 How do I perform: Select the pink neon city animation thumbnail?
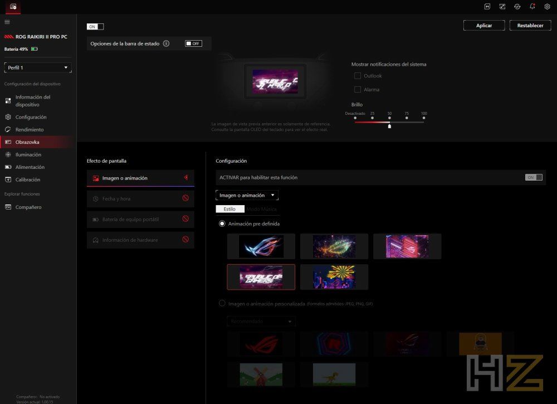[407, 246]
